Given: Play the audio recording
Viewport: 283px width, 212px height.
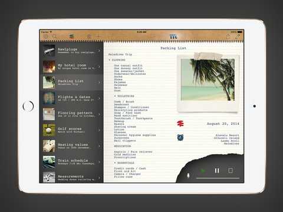Looking at the screenshot, I should pos(203,171).
